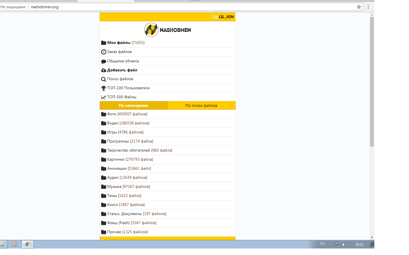
Task: Click the page scroll down arrow
Action: [372, 237]
